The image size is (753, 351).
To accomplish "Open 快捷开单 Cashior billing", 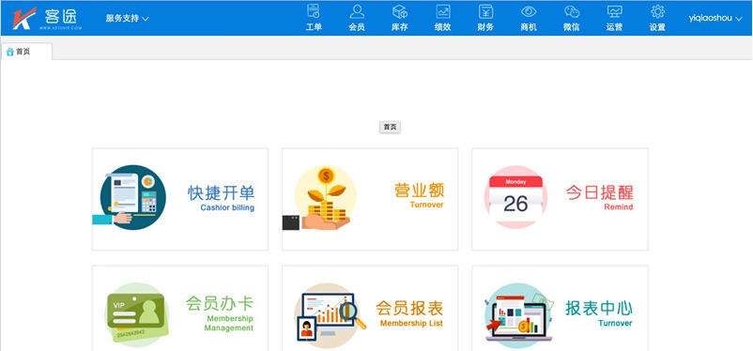I will click(221, 199).
